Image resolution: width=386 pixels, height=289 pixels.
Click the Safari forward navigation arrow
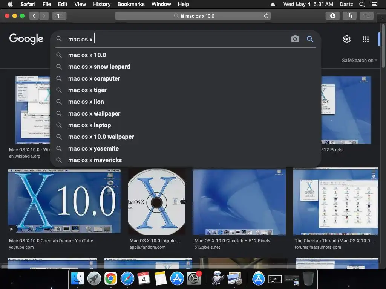pyautogui.click(x=44, y=16)
